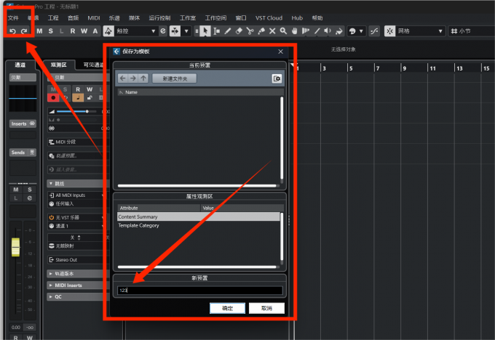Click the 取消 button in dialog
Viewport: 495px width, 340px height.
coord(266,308)
